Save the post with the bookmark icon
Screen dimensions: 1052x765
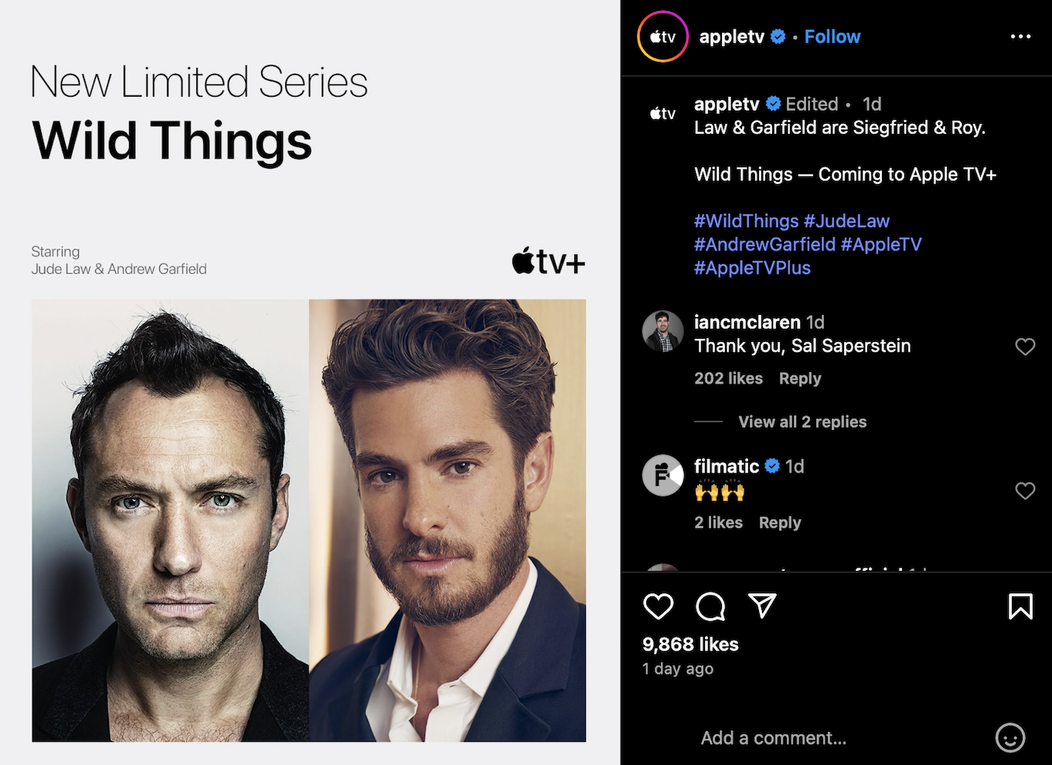1020,606
